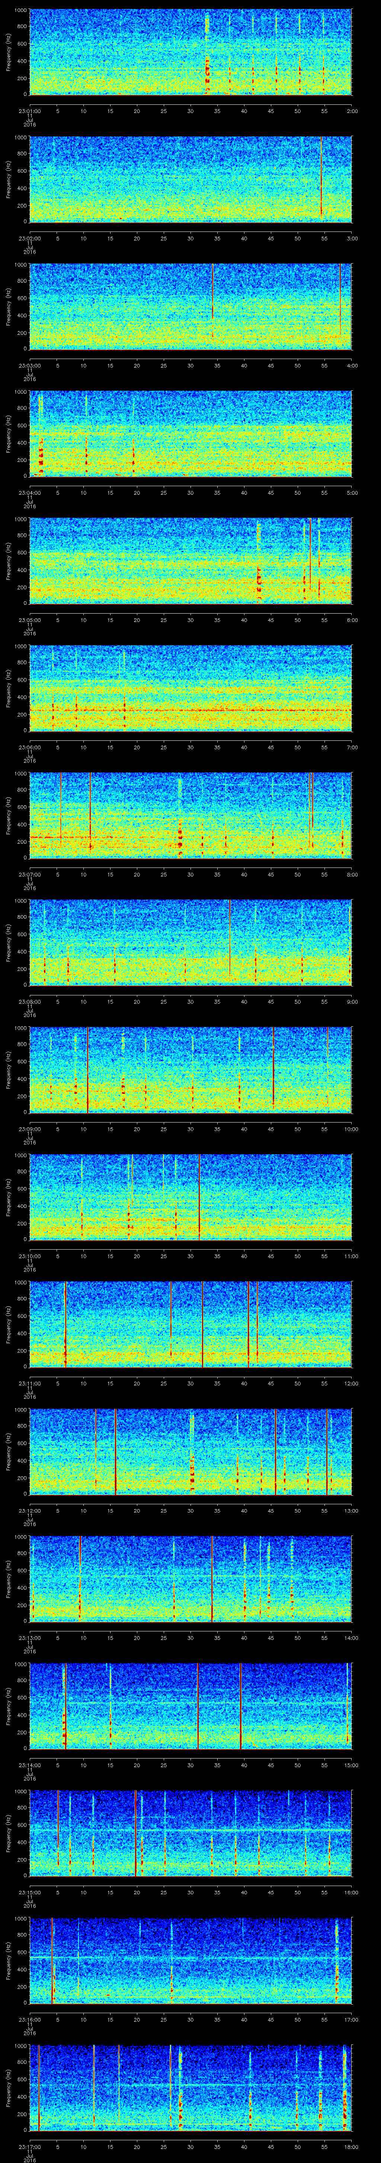
Task: Activate the spectrogram plot starting at 23:12:00
Action: pyautogui.click(x=191, y=1451)
